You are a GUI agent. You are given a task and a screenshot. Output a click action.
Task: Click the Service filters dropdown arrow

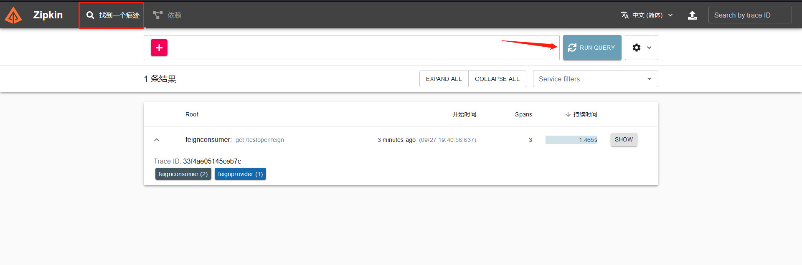(650, 79)
